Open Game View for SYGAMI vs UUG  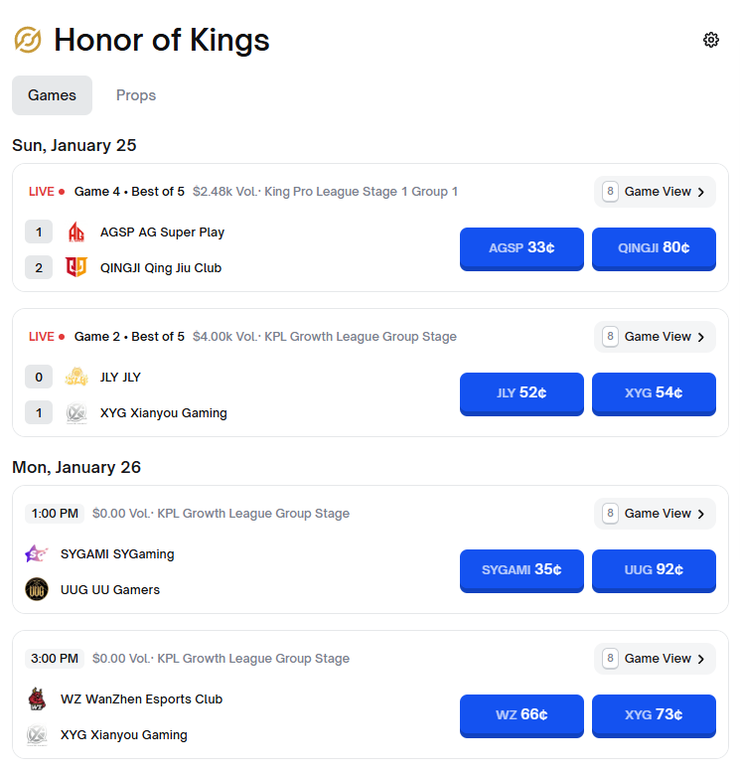coord(655,514)
